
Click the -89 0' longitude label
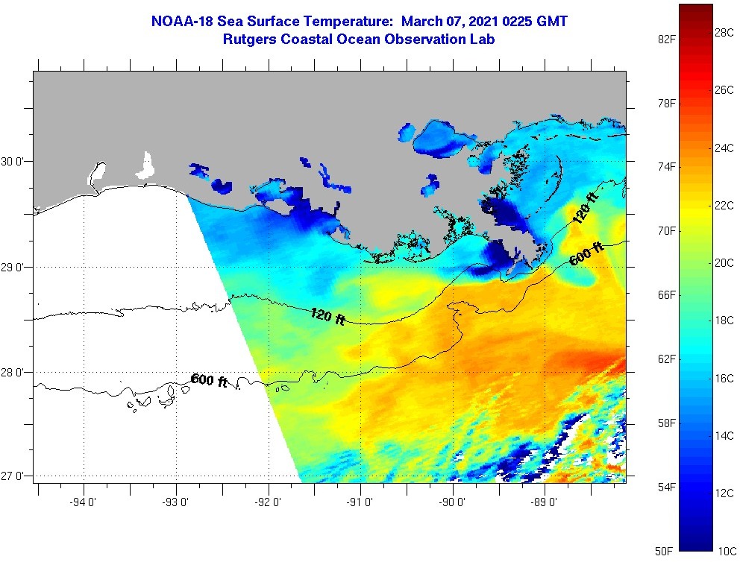pyautogui.click(x=544, y=502)
